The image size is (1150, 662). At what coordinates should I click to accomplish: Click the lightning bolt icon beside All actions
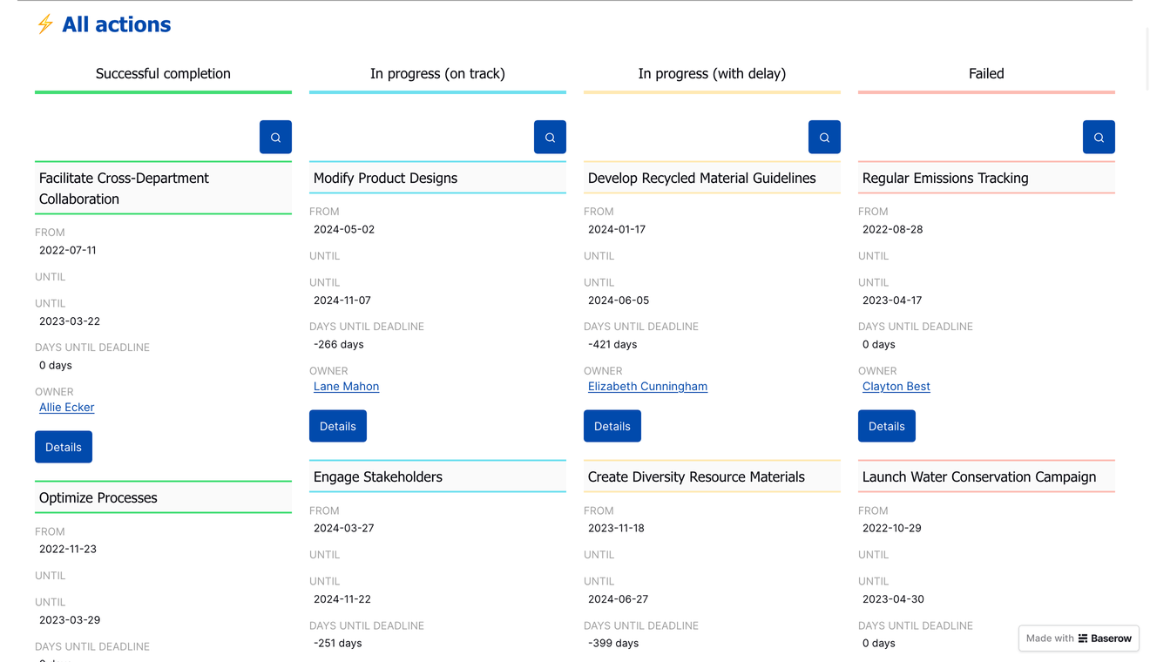[x=45, y=24]
